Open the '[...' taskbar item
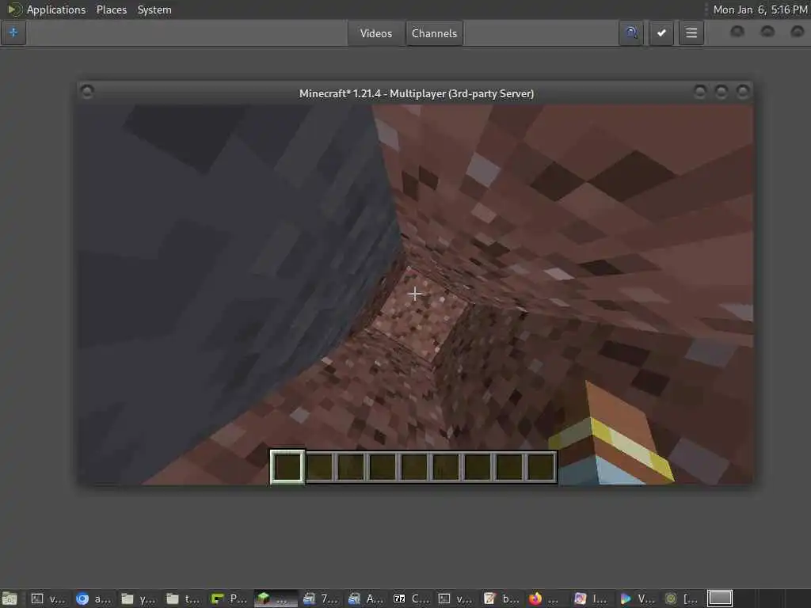The height and width of the screenshot is (608, 811). point(681,598)
